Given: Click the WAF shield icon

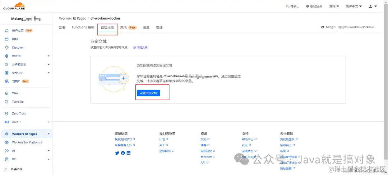Looking at the screenshot, I should point(7,93).
